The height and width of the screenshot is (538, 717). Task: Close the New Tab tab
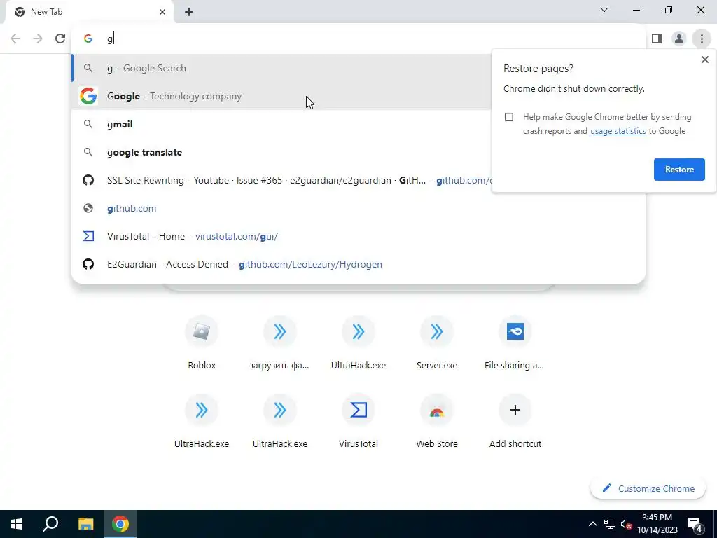162,12
